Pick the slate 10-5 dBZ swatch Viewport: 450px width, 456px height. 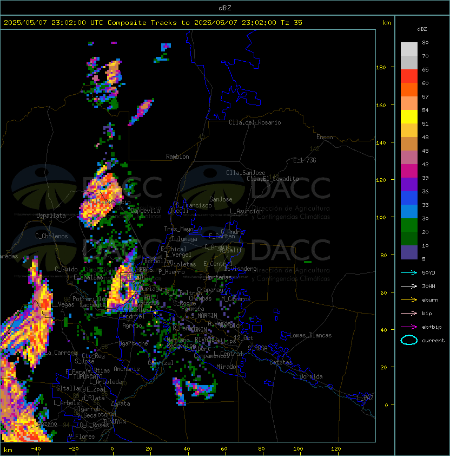coord(409,252)
